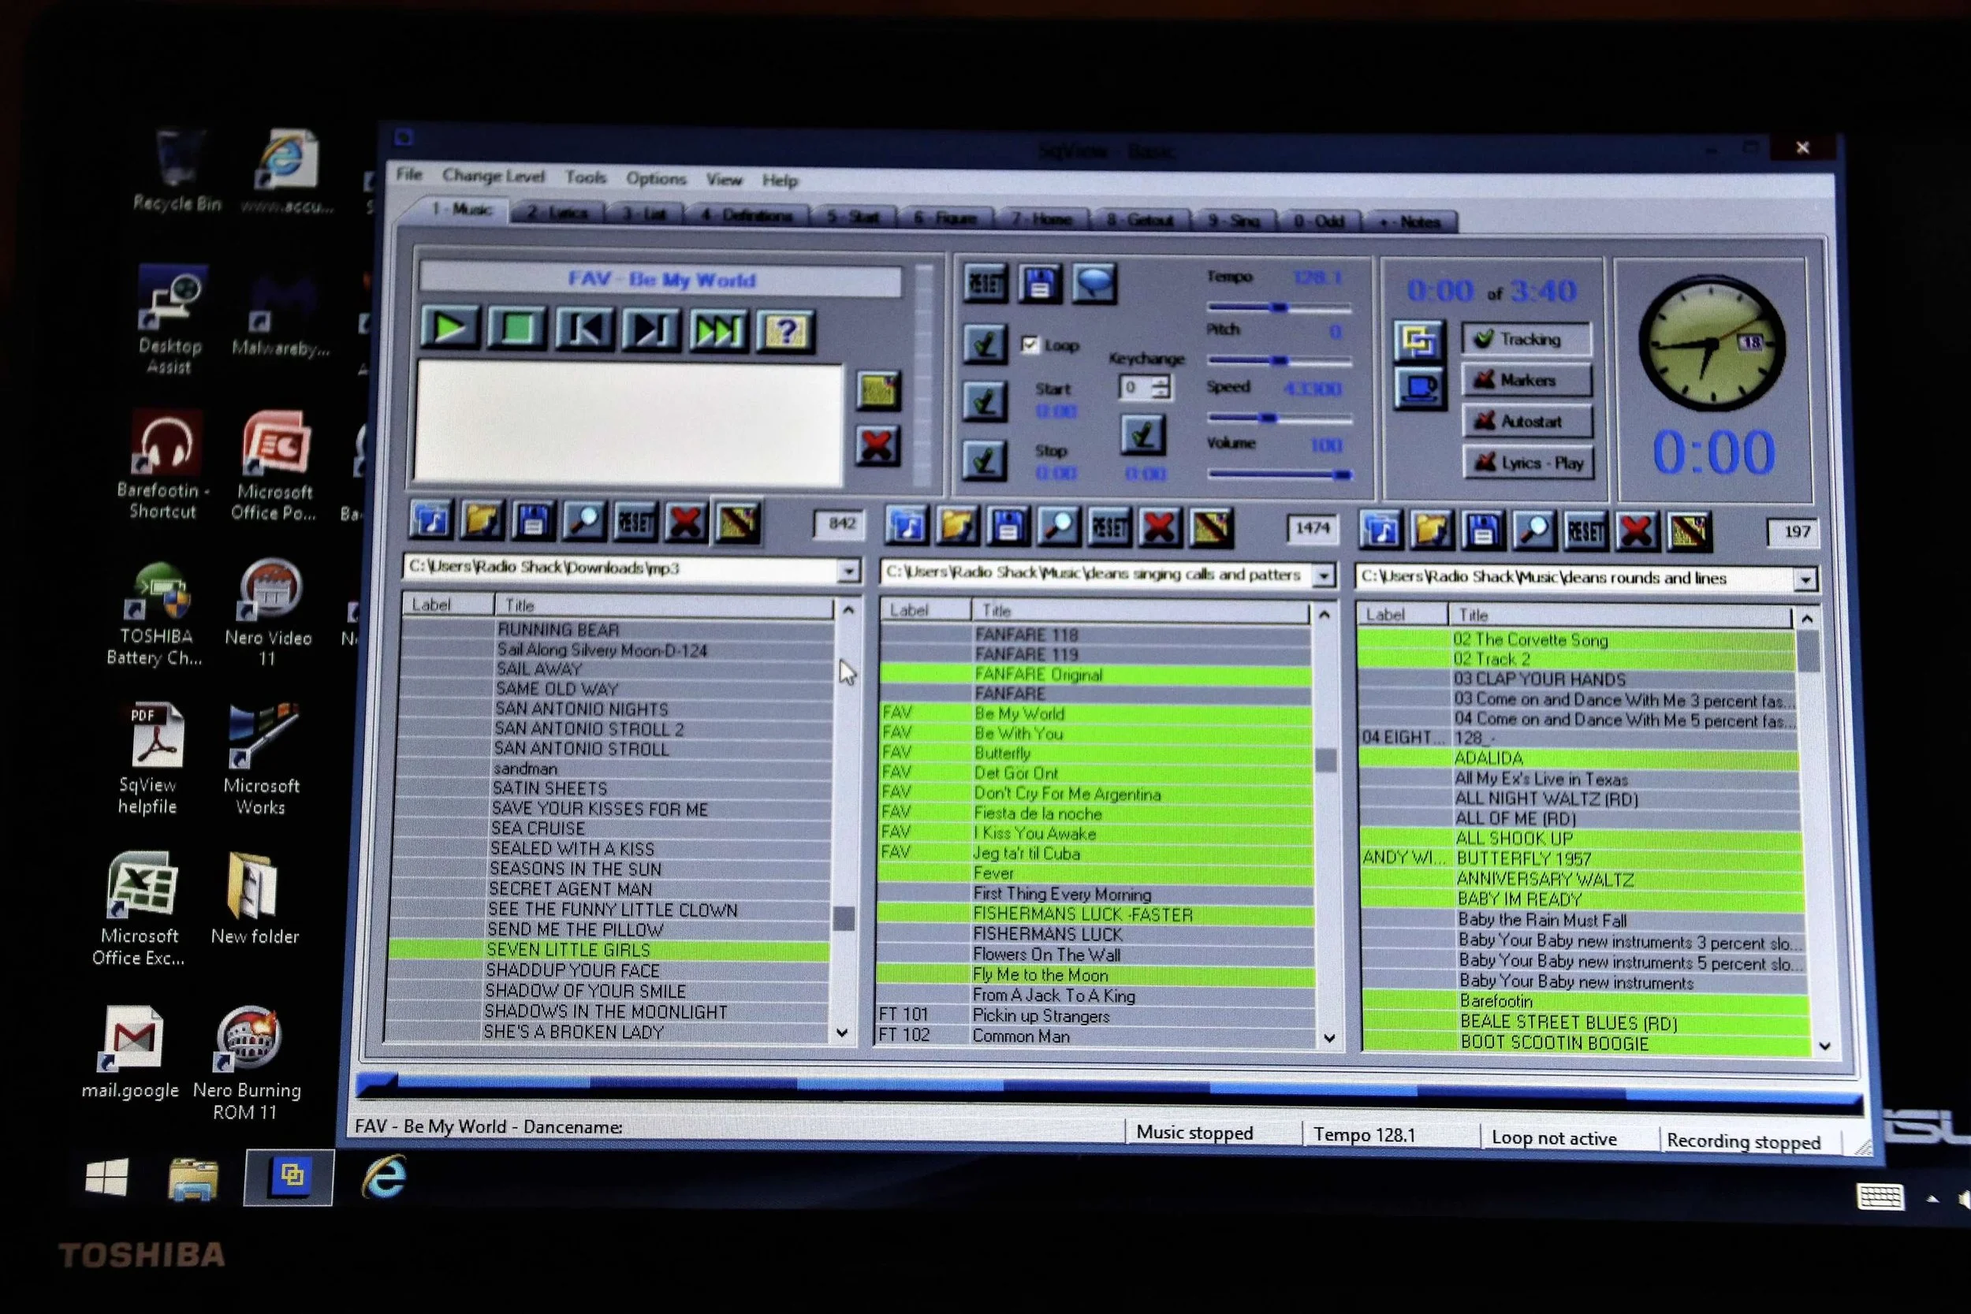Click RESET icon above the right list
Screen dimensions: 1971x1314
click(x=1585, y=531)
